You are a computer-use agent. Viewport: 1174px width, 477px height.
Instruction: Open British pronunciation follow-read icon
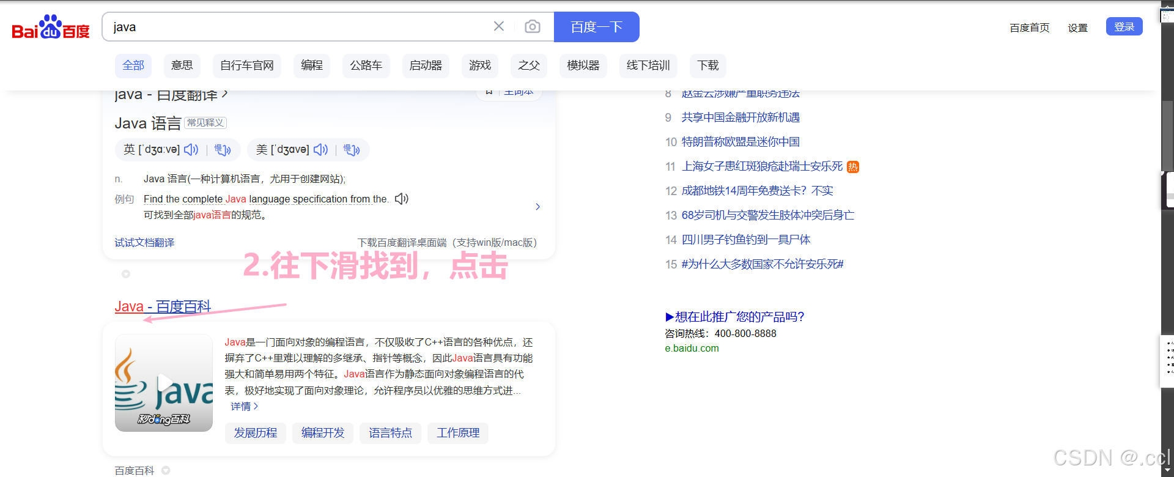tap(223, 150)
